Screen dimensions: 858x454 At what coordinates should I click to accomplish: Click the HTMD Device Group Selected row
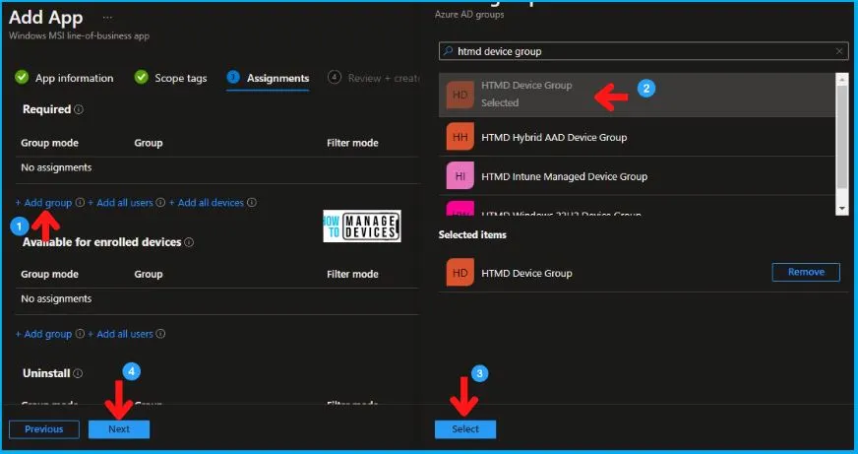point(637,95)
